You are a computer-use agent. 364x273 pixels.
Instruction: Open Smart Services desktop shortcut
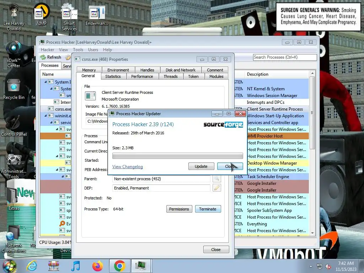point(69,17)
